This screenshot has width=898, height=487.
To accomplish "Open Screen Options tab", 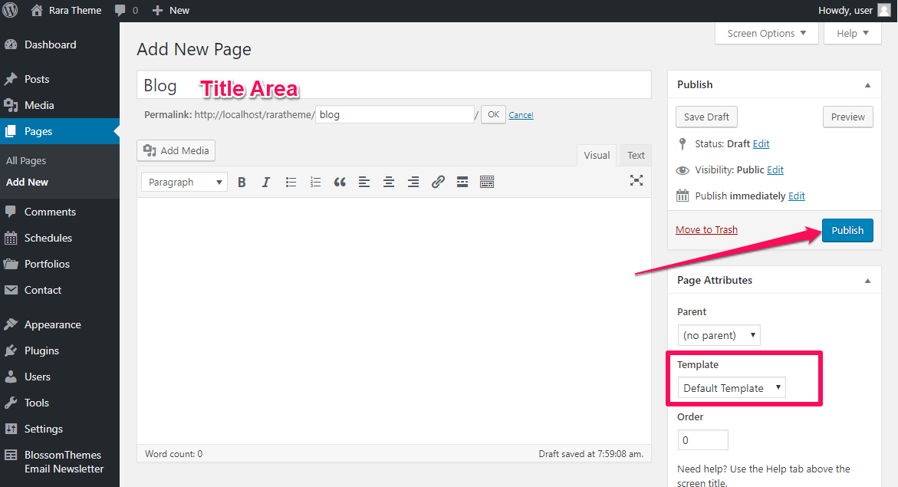I will [x=766, y=33].
